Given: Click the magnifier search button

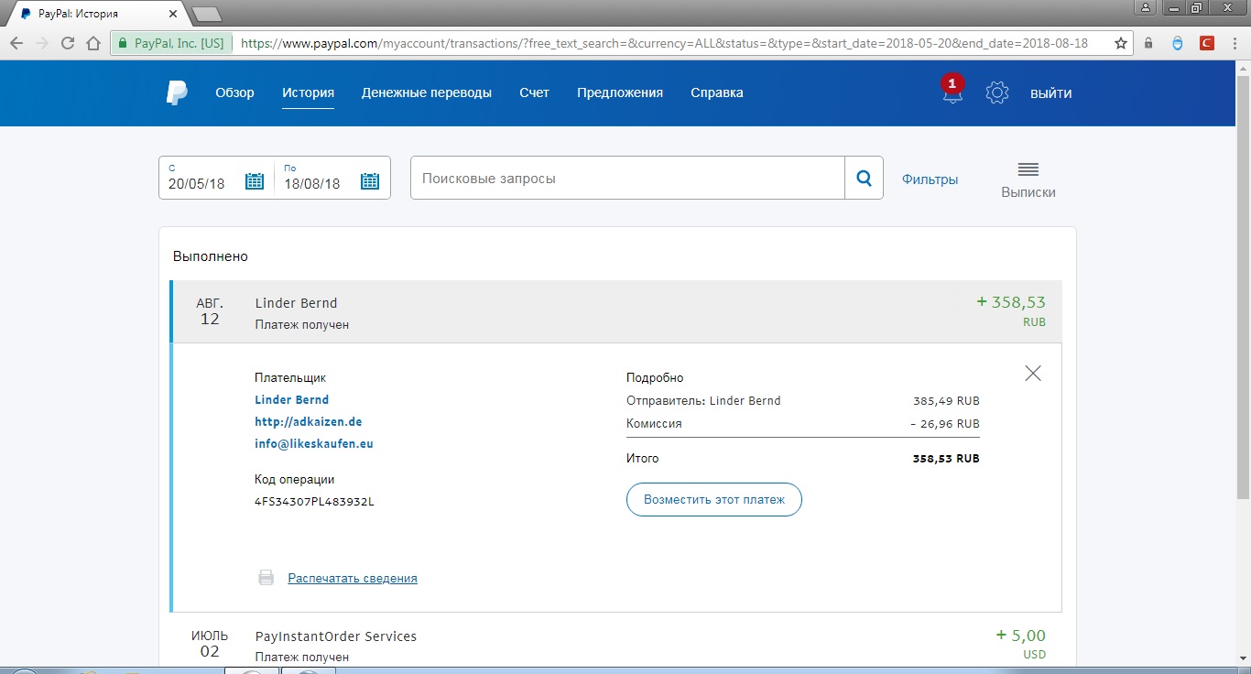Looking at the screenshot, I should pos(864,179).
